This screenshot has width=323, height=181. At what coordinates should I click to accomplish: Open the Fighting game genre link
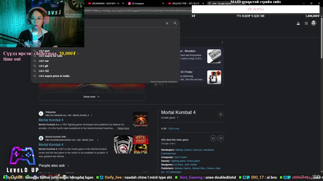tap(178, 161)
